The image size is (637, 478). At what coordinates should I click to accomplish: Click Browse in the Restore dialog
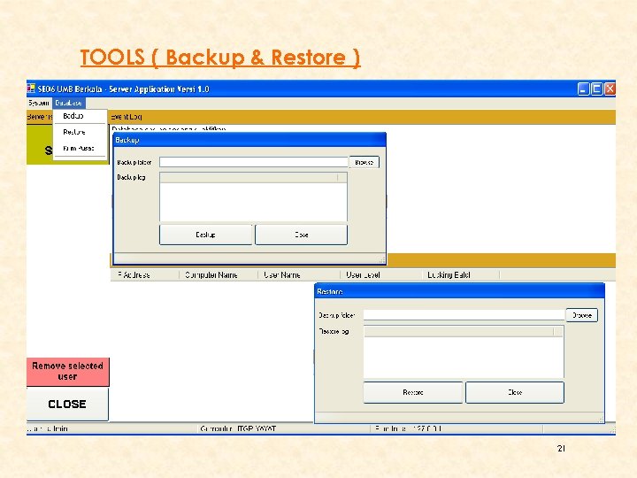(x=582, y=315)
